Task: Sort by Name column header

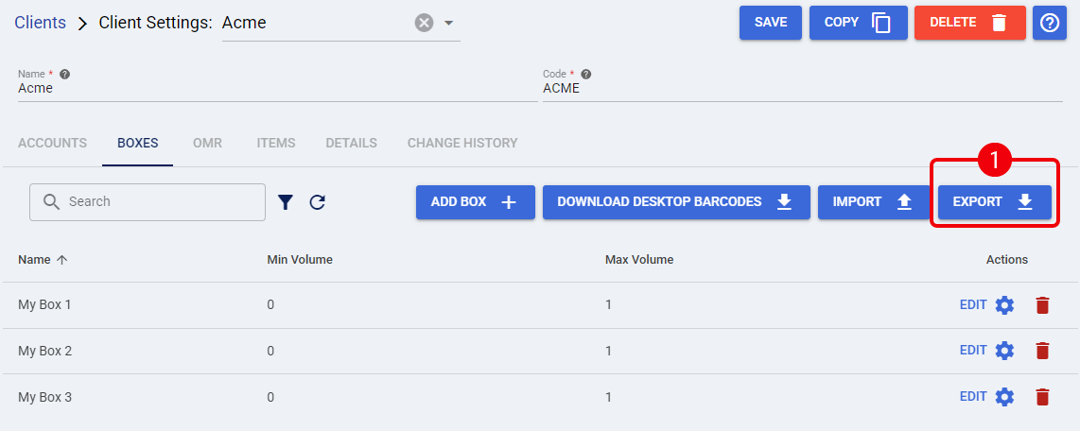Action: point(34,260)
